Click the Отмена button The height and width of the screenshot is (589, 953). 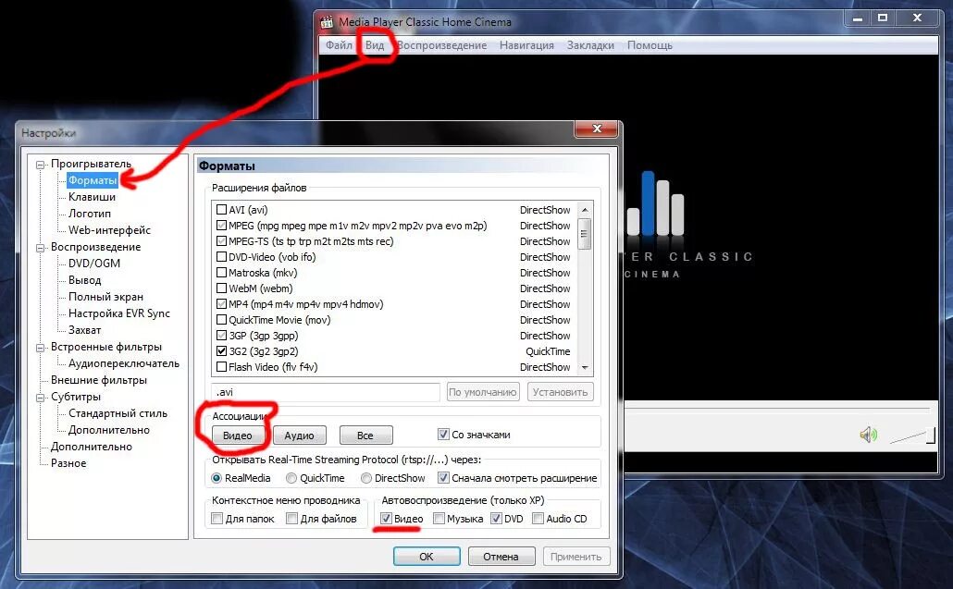(x=501, y=557)
